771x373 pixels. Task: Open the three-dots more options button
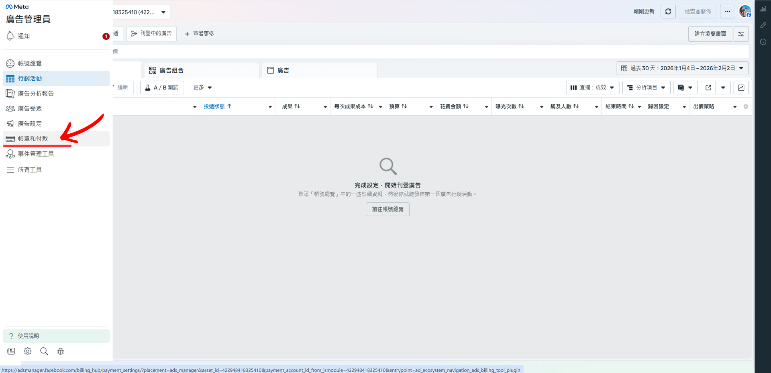[727, 12]
